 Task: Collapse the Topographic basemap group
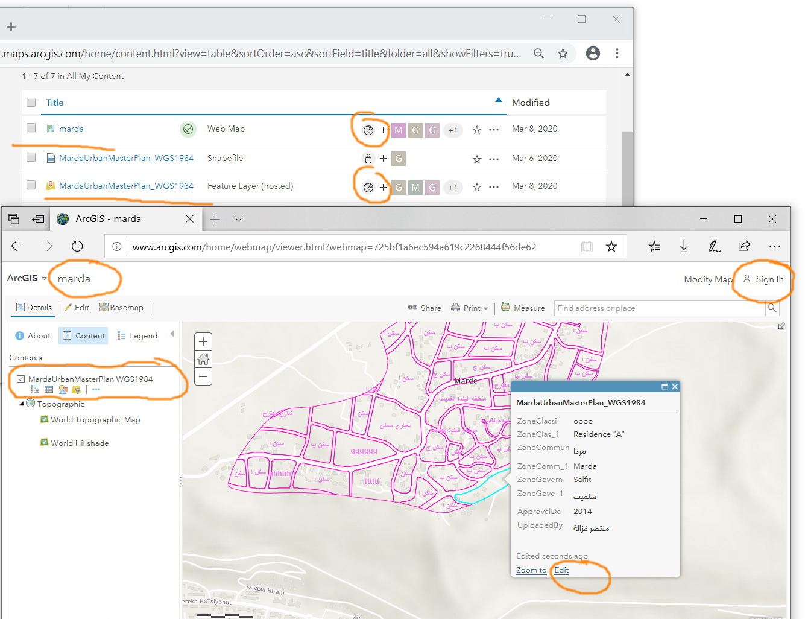[22, 404]
